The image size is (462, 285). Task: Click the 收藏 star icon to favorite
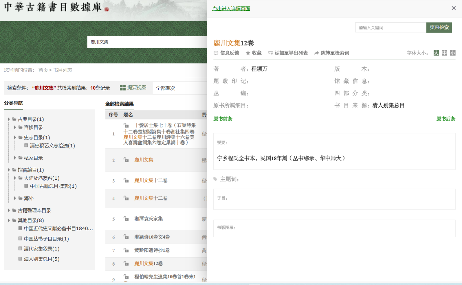tap(248, 53)
